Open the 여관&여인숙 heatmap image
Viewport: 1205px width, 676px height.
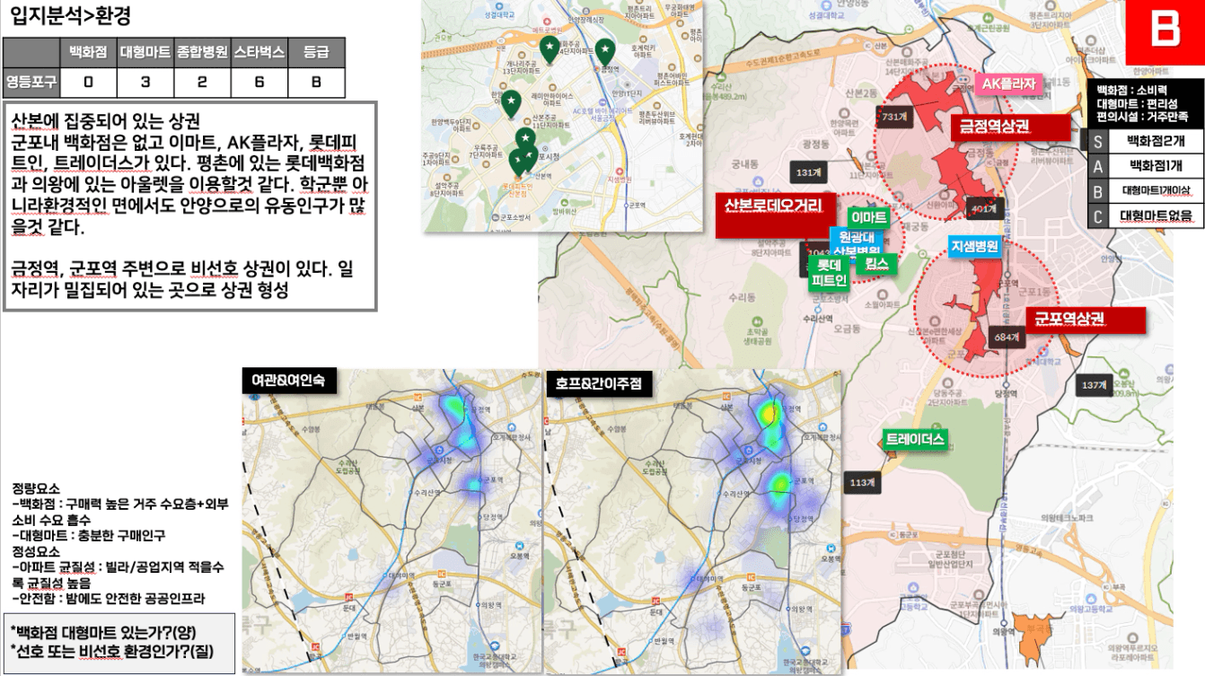tap(391, 520)
